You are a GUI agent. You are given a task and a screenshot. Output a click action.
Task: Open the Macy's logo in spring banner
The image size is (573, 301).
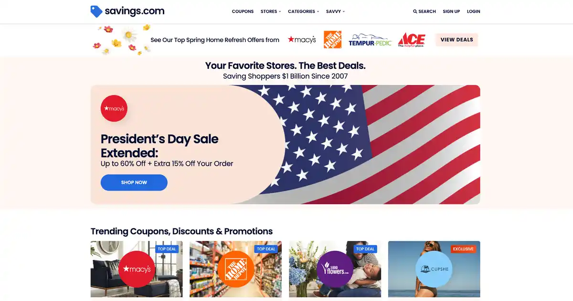[302, 40]
